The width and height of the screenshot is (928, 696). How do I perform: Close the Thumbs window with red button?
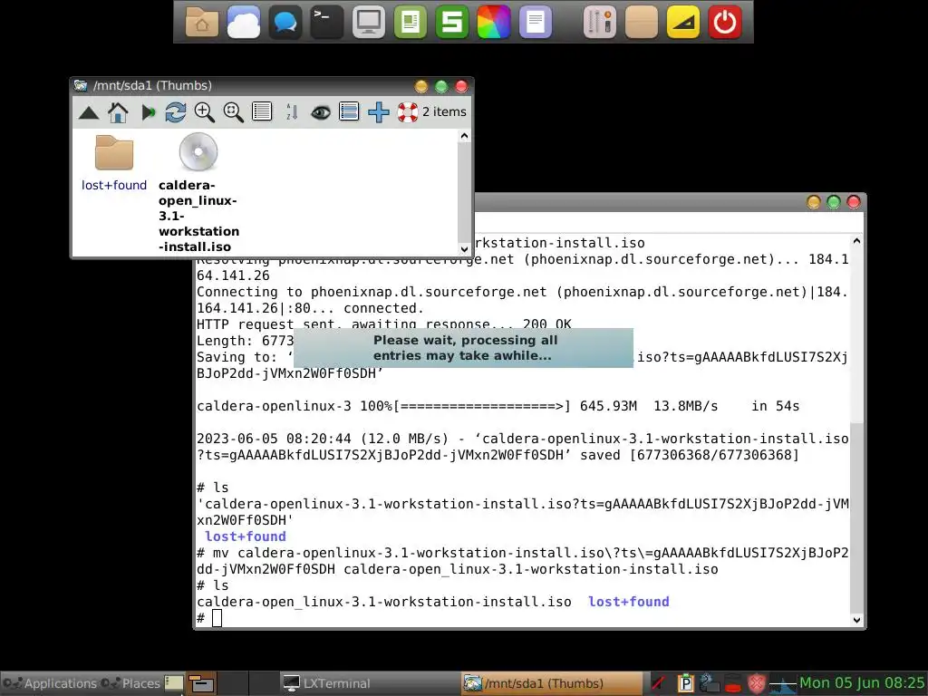[x=461, y=86]
